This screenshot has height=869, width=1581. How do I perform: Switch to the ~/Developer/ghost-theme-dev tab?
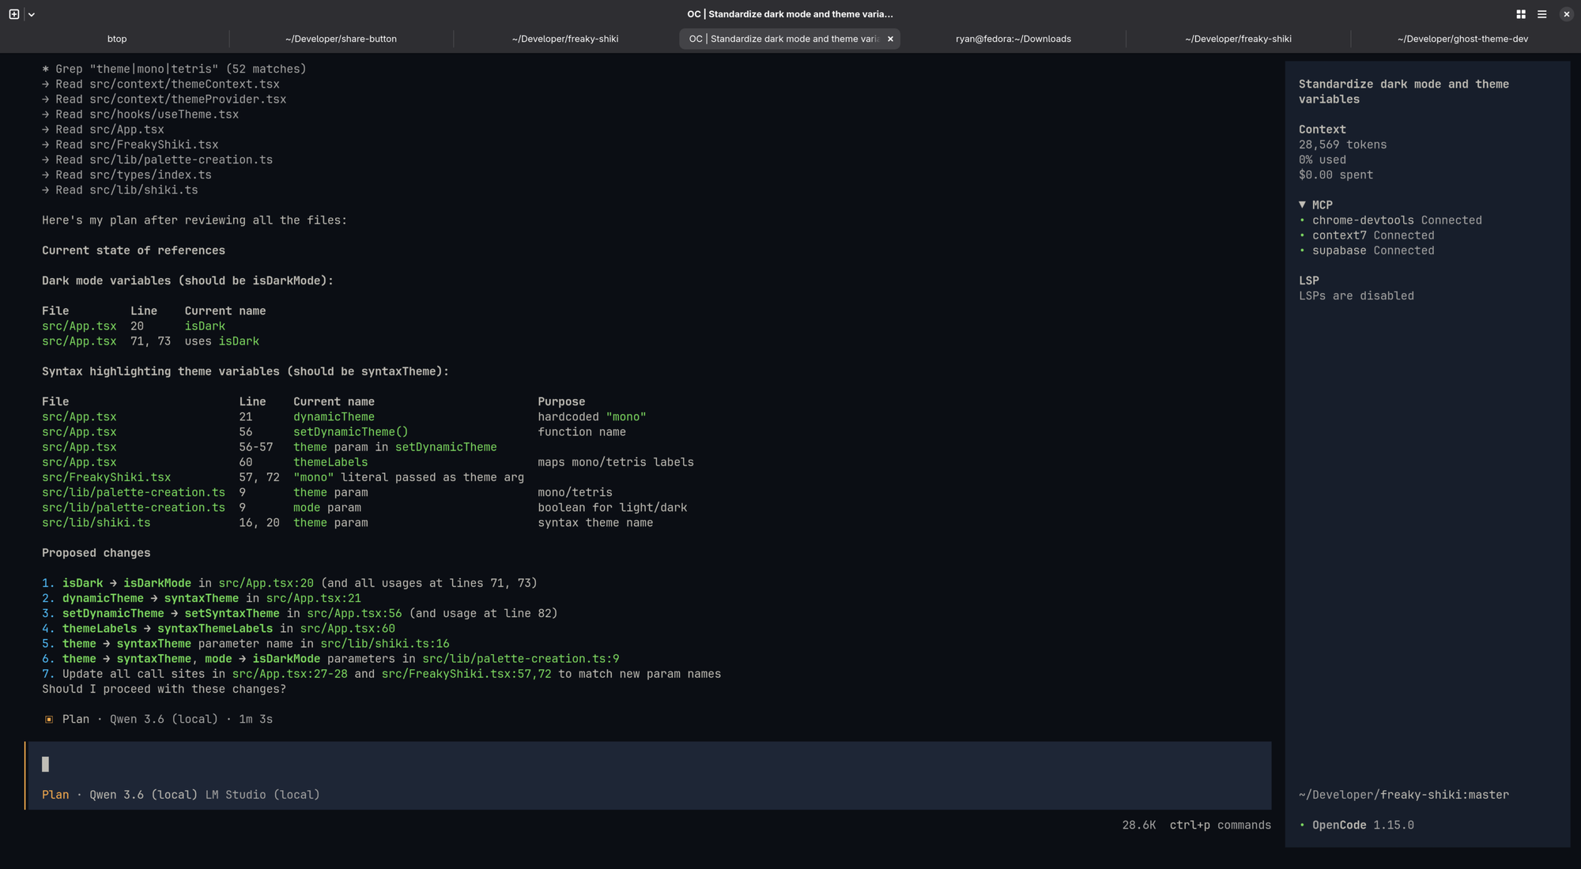[x=1462, y=39]
